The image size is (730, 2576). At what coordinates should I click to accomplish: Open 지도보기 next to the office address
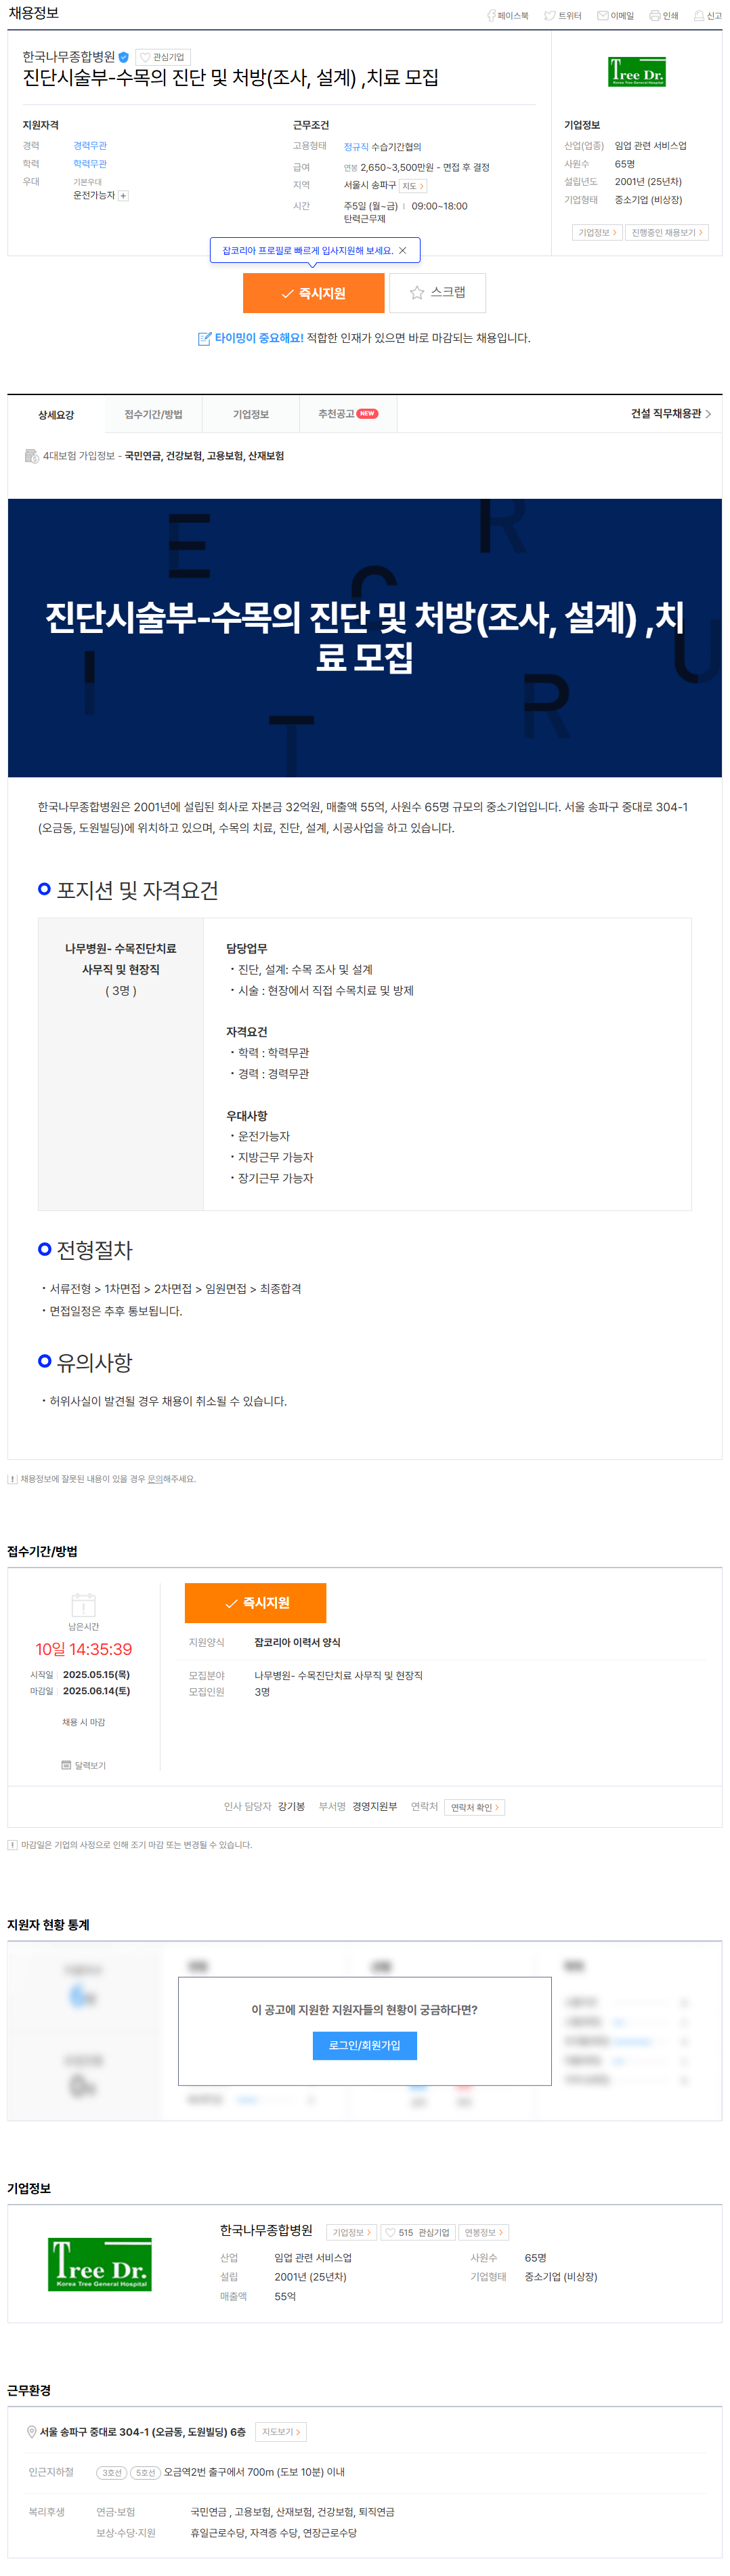[280, 2432]
